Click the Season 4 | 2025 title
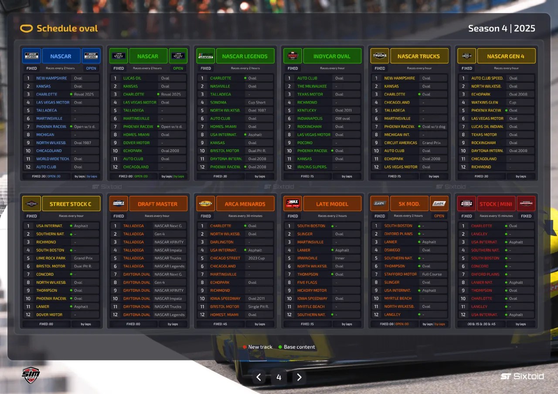Screen dimensions: 558x394 (502, 28)
